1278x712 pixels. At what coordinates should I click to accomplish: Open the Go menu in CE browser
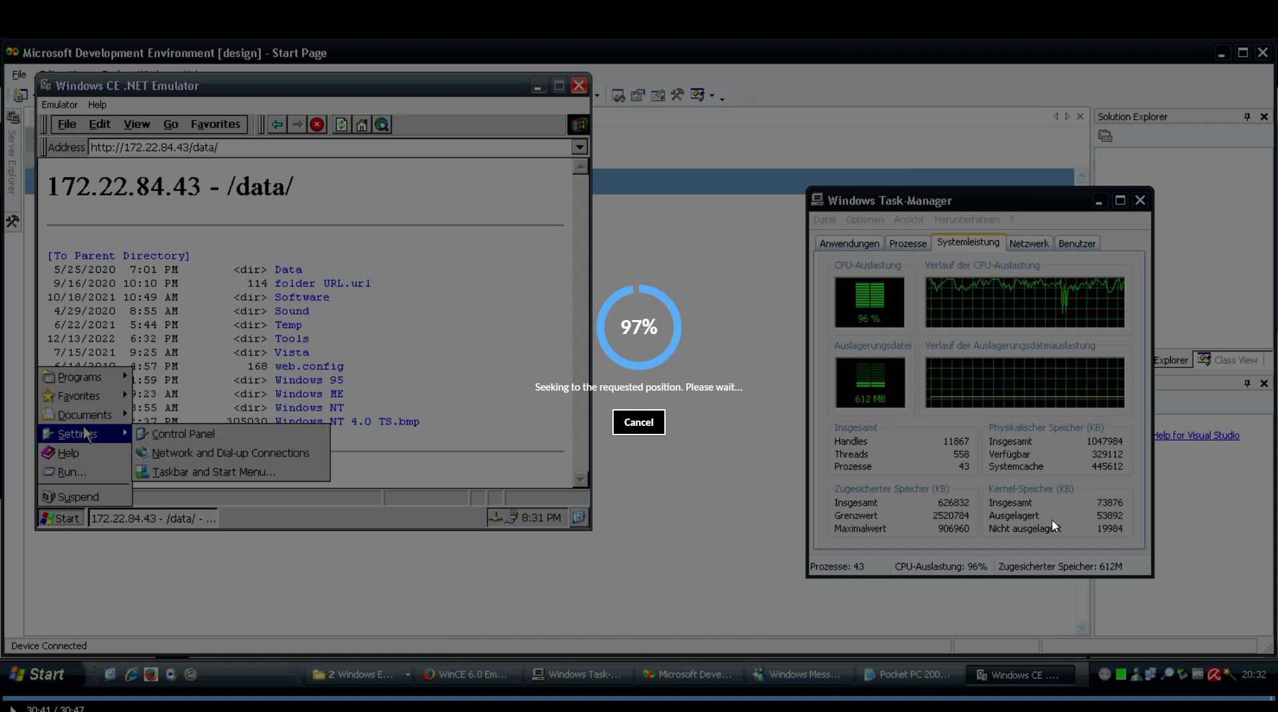tap(170, 124)
